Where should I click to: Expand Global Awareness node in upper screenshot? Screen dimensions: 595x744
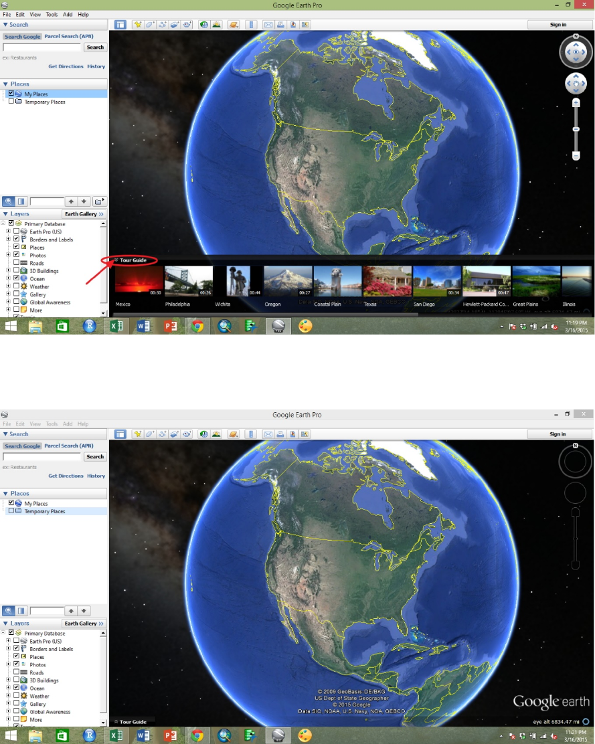[8, 302]
